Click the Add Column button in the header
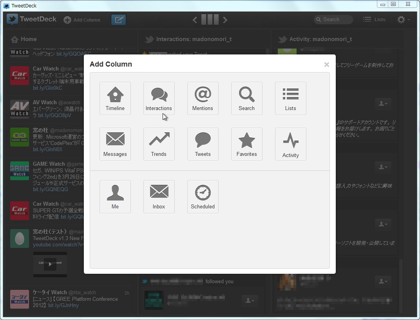Image resolution: width=420 pixels, height=320 pixels. click(x=82, y=19)
